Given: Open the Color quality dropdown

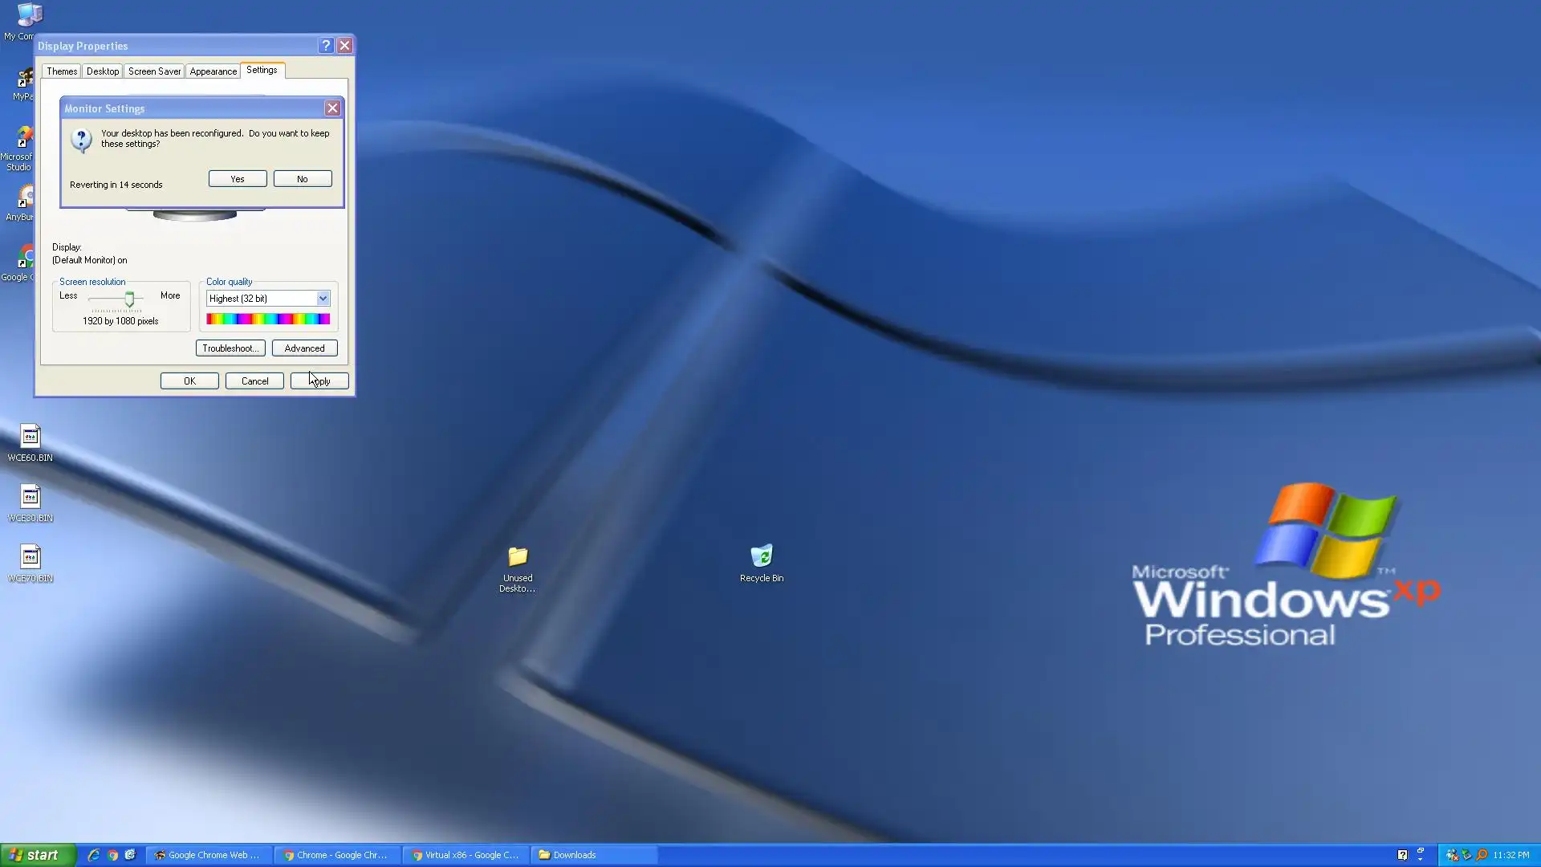Looking at the screenshot, I should pos(323,299).
